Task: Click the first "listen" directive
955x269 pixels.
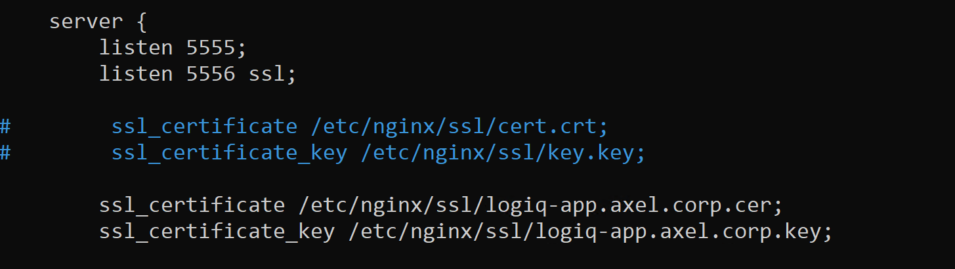Action: coord(136,48)
